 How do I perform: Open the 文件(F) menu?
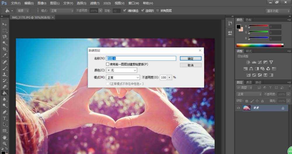16,3
